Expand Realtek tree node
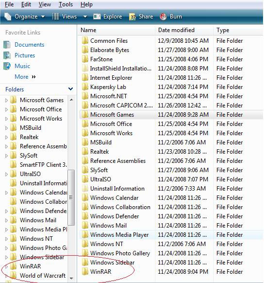This screenshot has width=264, height=283. point(6,137)
